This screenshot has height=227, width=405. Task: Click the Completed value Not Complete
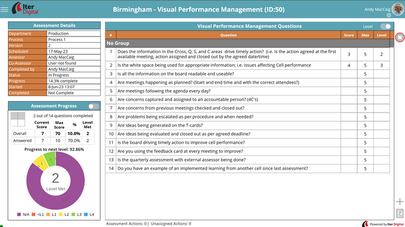coord(73,93)
